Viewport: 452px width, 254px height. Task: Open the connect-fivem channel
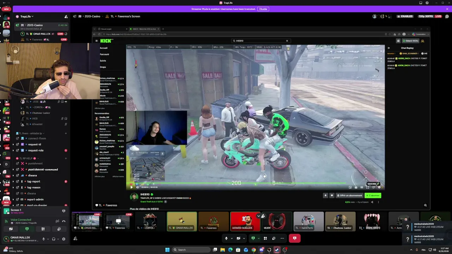pos(42,139)
